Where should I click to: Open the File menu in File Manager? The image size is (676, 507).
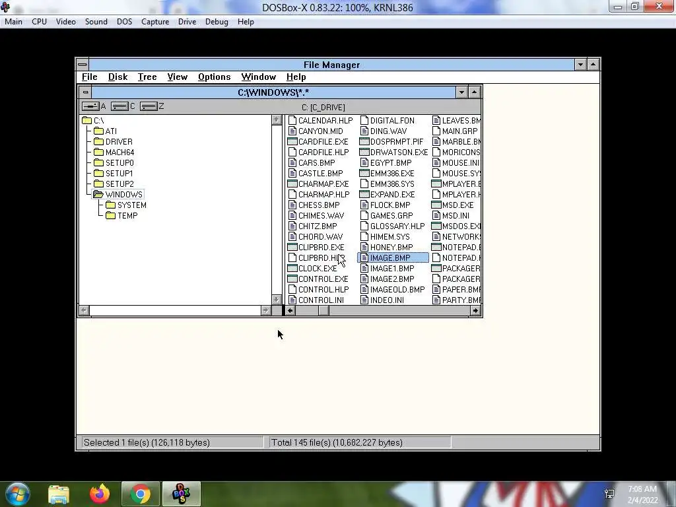[90, 77]
